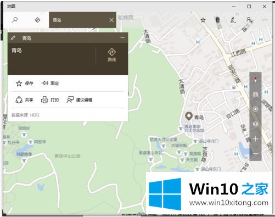Image resolution: width=275 pixels, height=217 pixels.
Task: Reset map orientation with compass arrow
Action: (255, 80)
